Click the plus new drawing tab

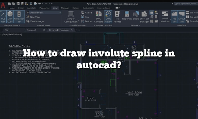78,30
